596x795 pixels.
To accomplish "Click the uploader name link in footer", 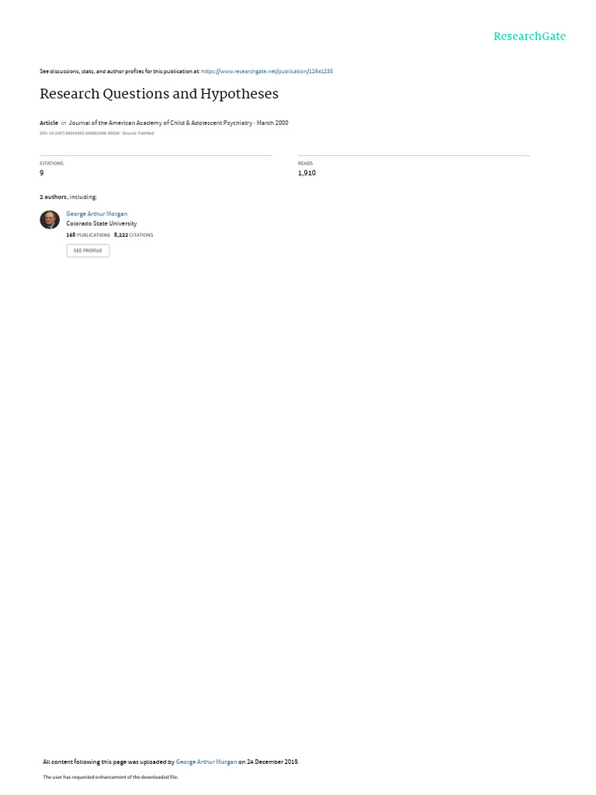I will point(206,762).
